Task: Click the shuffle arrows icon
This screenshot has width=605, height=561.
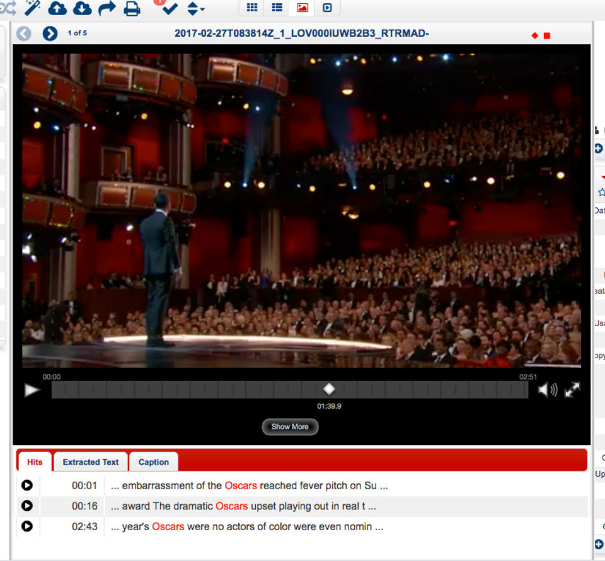Action: click(8, 8)
